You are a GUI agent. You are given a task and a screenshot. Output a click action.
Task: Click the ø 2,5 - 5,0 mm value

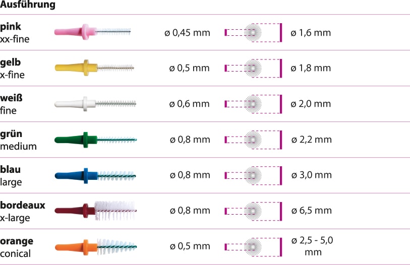312,246
